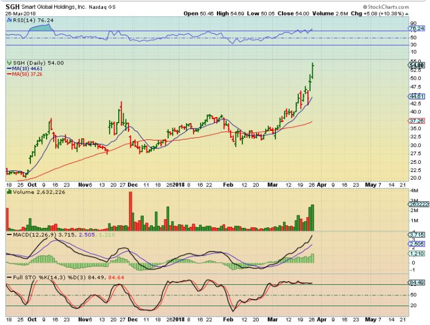Click the 3.715 MACD value tag

coord(416,234)
